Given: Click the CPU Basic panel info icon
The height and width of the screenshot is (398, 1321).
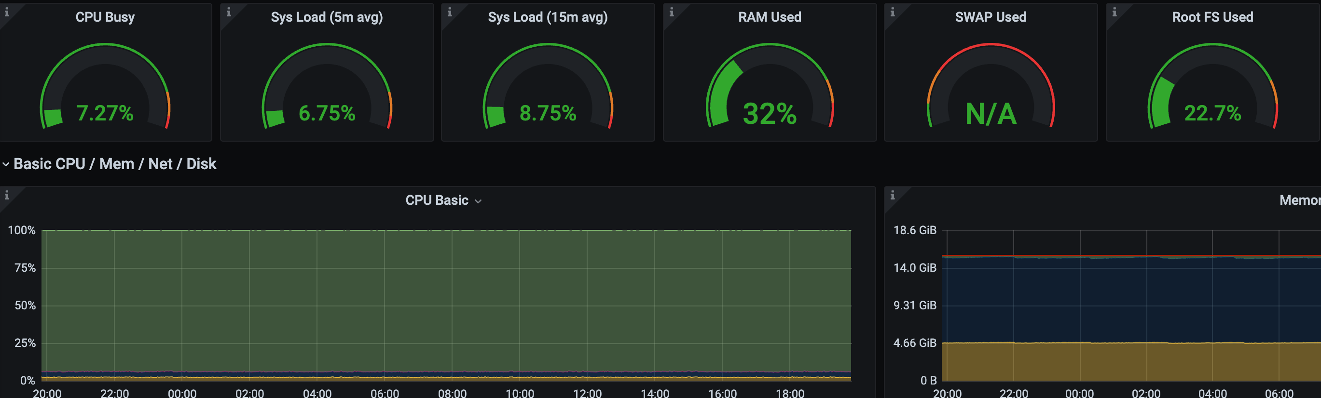Looking at the screenshot, I should coord(7,195).
